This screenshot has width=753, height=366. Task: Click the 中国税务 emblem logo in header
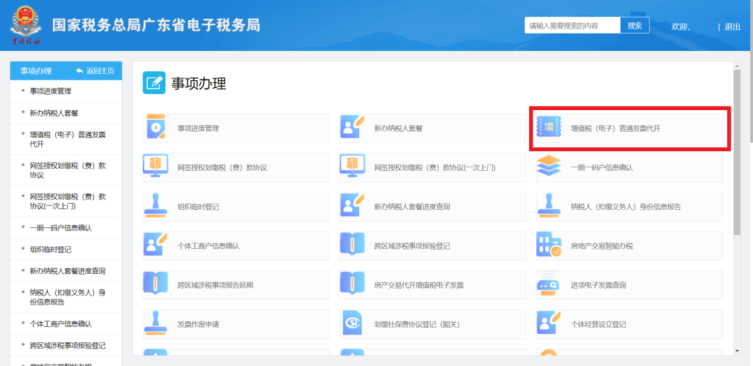tap(26, 26)
